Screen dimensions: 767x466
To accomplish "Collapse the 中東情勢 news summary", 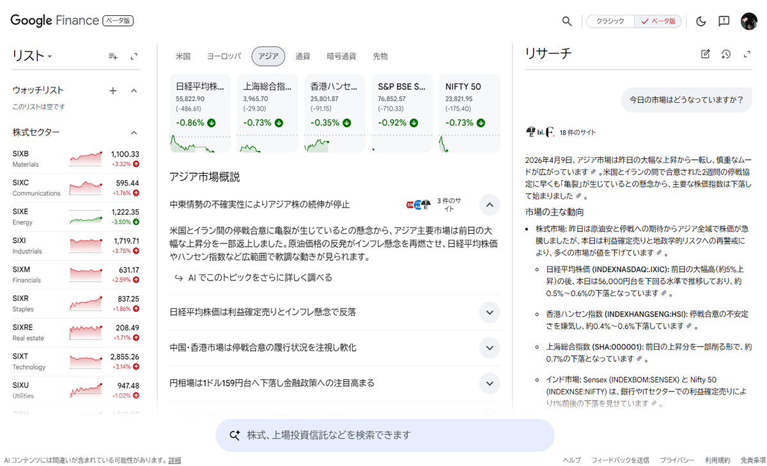I will [489, 205].
